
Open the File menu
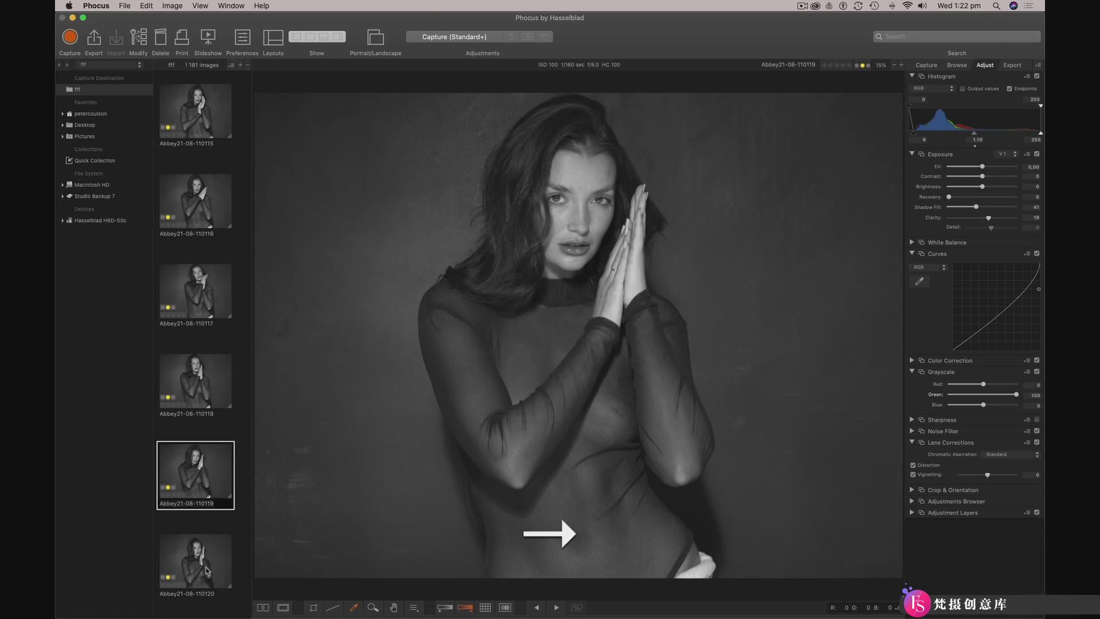pyautogui.click(x=124, y=6)
